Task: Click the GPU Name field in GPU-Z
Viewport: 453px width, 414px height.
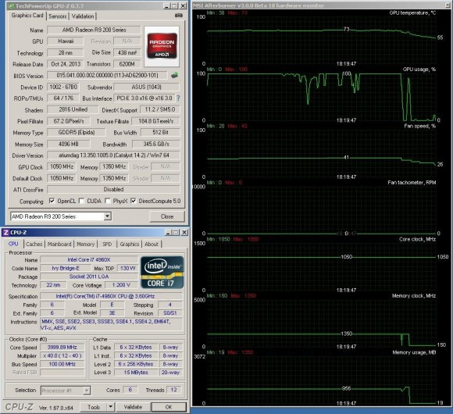Action: (94, 30)
